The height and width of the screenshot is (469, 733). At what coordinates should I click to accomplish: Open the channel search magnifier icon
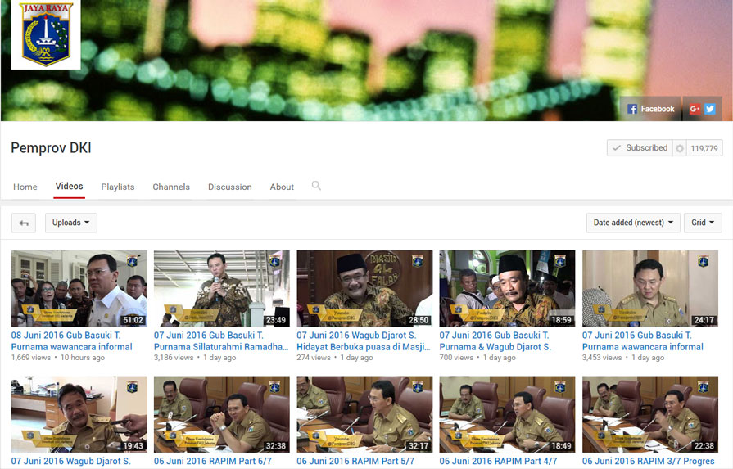click(x=316, y=186)
